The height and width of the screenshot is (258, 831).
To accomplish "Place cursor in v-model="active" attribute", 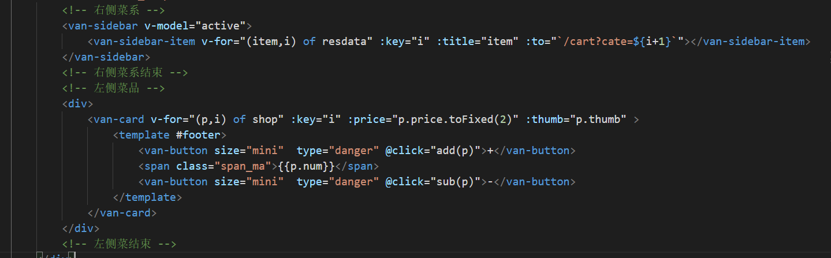I will click(x=195, y=26).
